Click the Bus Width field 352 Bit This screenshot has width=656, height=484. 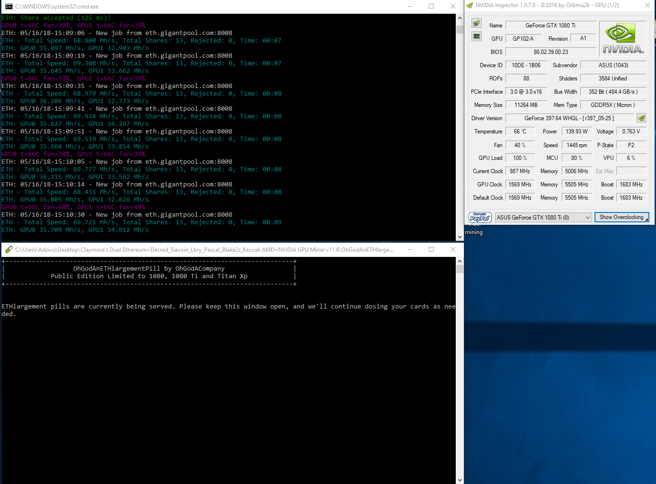coord(613,92)
